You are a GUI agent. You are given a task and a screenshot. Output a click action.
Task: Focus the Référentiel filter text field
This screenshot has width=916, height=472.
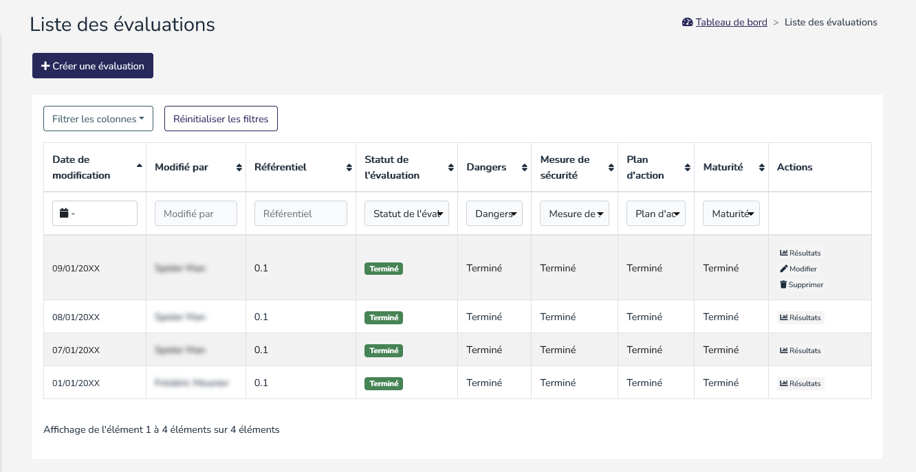click(301, 214)
